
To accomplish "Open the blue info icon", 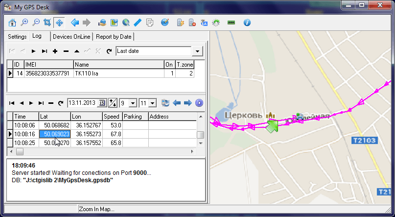I will 247,23.
